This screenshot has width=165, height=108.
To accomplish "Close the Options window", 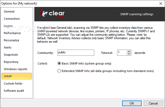I will tap(161, 3).
